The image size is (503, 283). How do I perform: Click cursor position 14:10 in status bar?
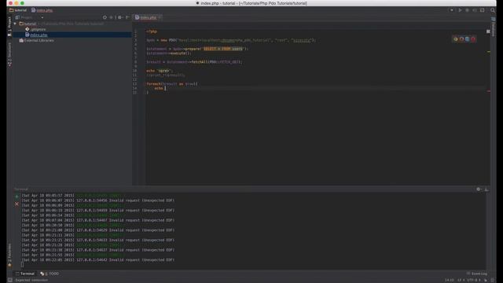point(449,280)
